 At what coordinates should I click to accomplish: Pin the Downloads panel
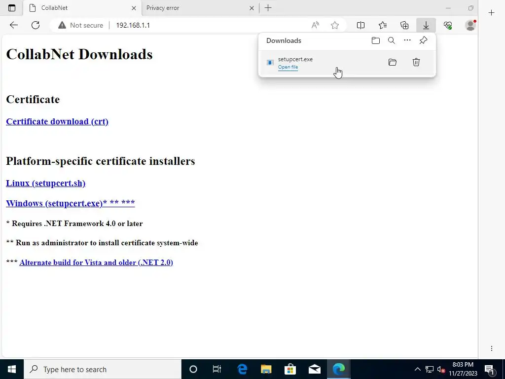(423, 40)
